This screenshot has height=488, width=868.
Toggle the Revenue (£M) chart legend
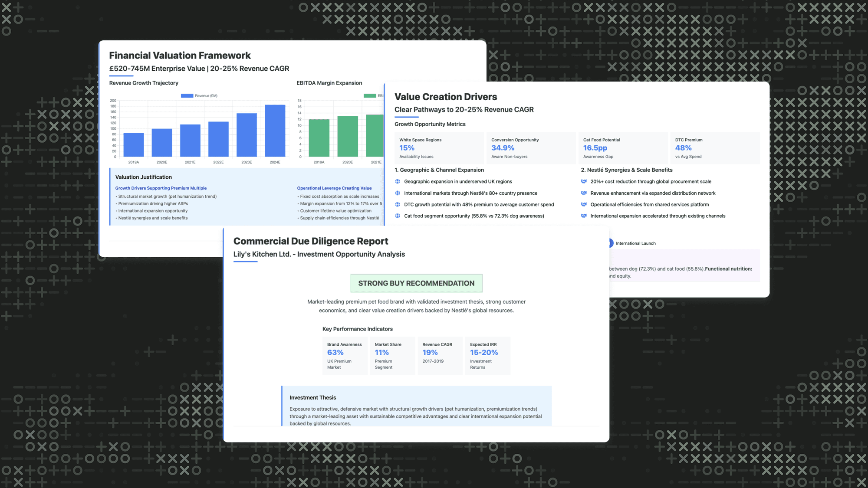(199, 96)
